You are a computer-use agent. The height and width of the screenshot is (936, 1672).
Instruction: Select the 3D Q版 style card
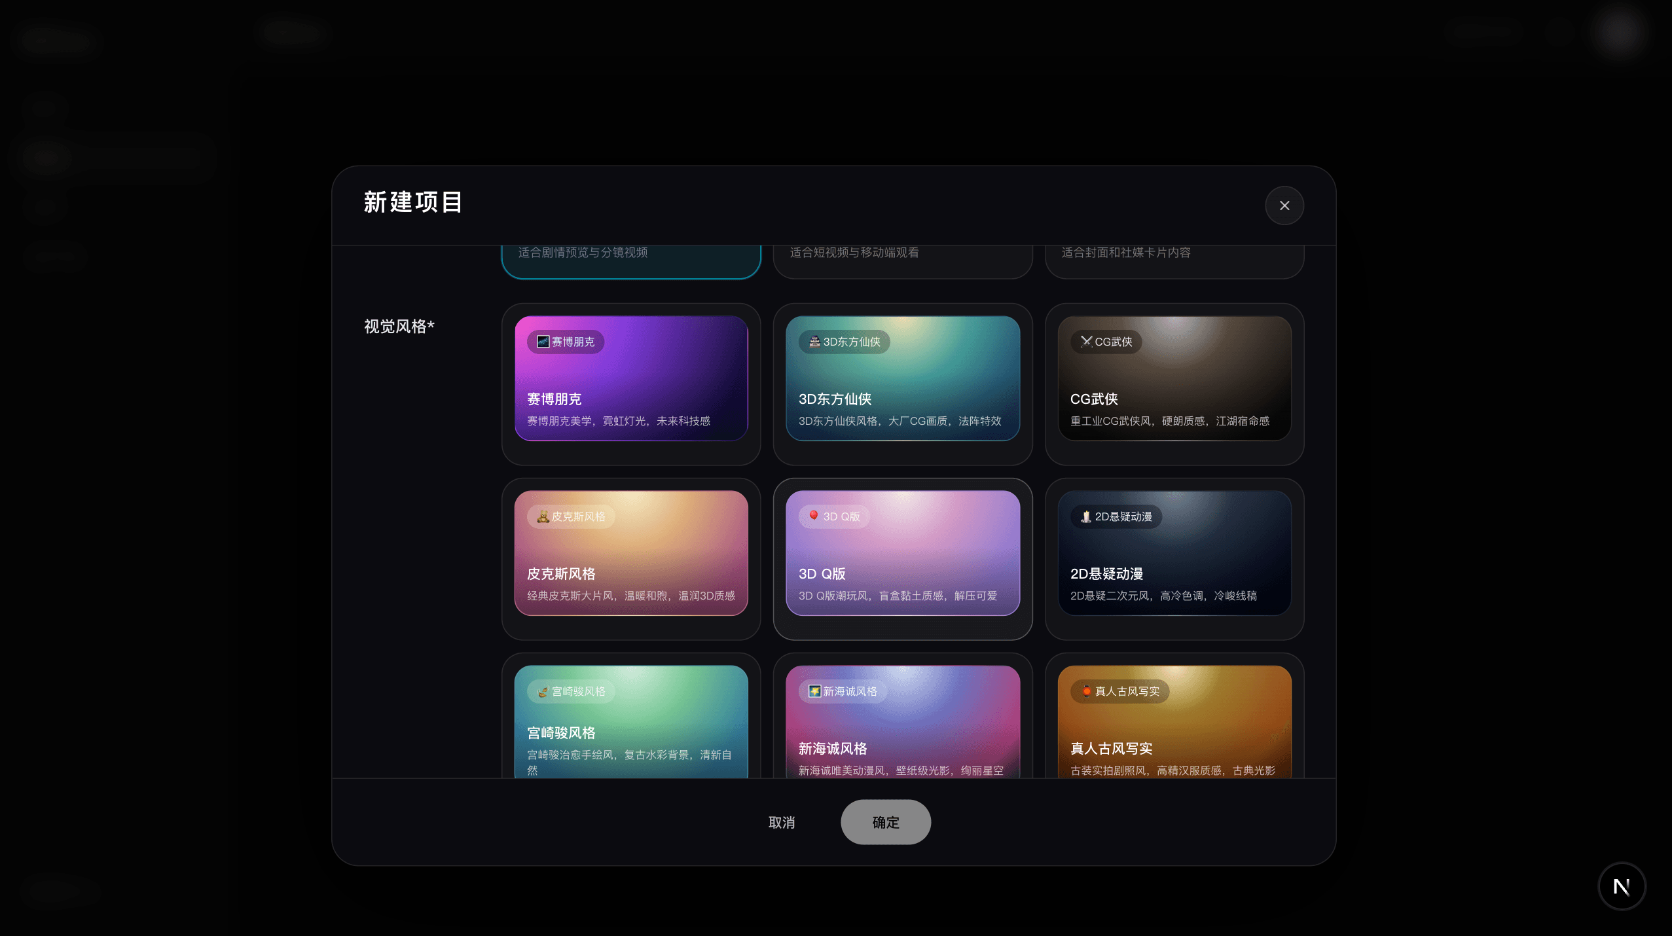tap(903, 559)
